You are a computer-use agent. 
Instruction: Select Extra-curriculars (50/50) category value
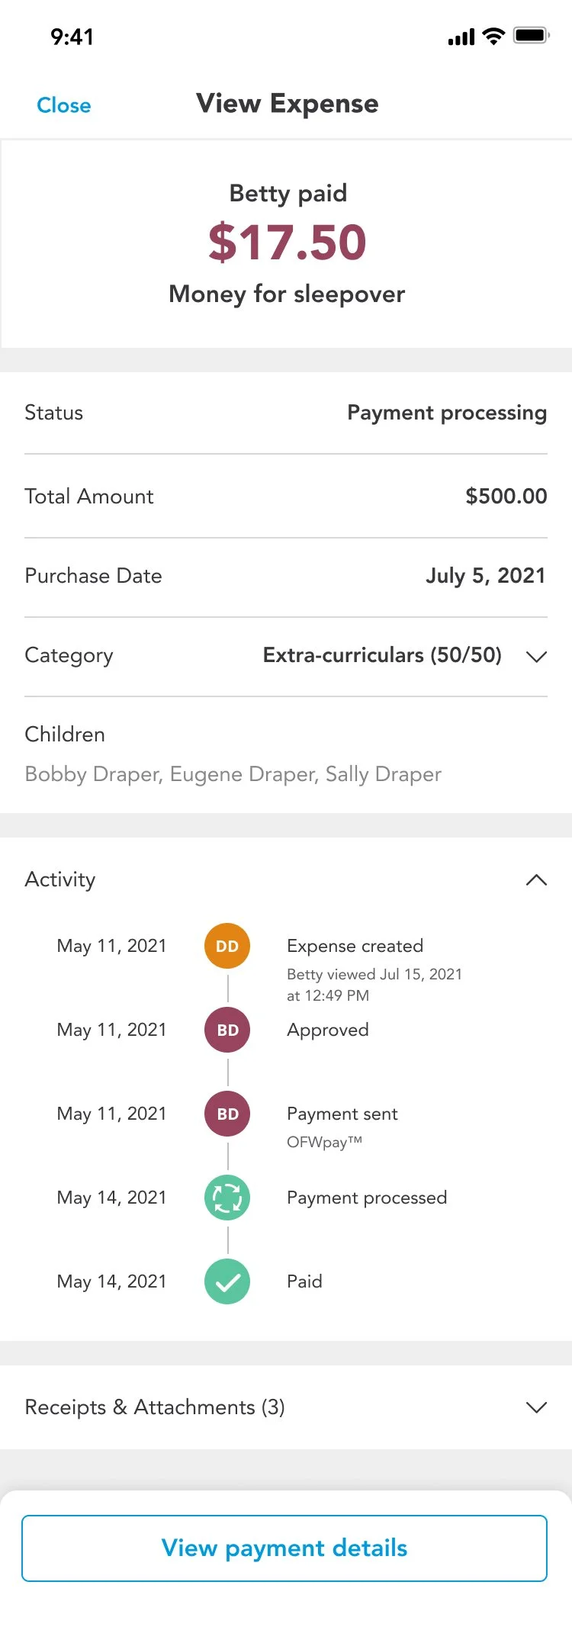(x=382, y=655)
